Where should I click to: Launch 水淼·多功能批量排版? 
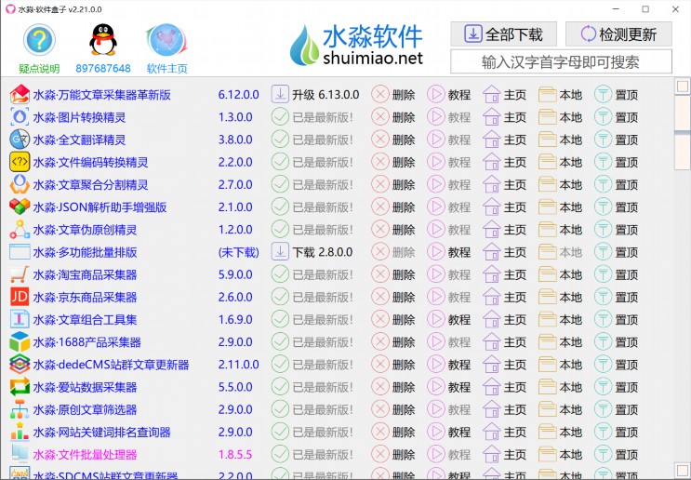coord(85,252)
